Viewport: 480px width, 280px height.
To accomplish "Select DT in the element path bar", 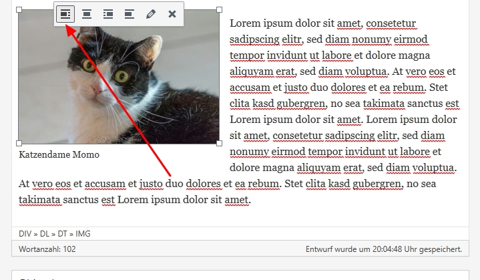I will tap(63, 233).
